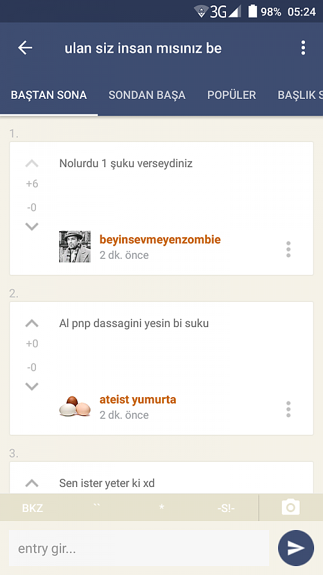The height and width of the screenshot is (575, 323).
Task: View ateist yumurta's egg avatar
Action: pyautogui.click(x=75, y=406)
